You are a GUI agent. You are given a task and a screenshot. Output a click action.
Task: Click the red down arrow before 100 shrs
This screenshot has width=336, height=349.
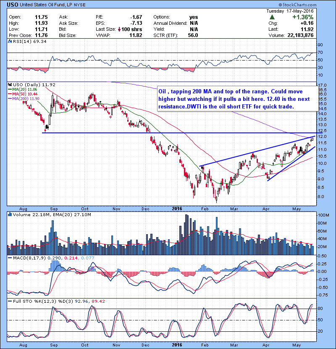119,29
